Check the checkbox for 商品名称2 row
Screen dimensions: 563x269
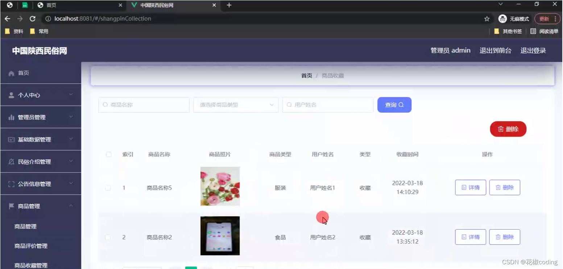pyautogui.click(x=108, y=237)
